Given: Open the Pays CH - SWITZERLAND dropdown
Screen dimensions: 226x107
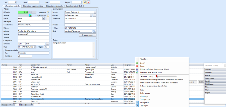Looking at the screenshot, I should coord(35,47).
